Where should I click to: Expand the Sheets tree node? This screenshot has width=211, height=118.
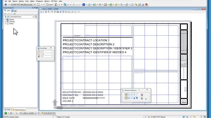(5, 24)
